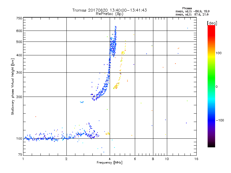Click the plot title 'Tromsø 20170620 13:40:00-13:41:43'
231x173 pixels.
pos(109,10)
